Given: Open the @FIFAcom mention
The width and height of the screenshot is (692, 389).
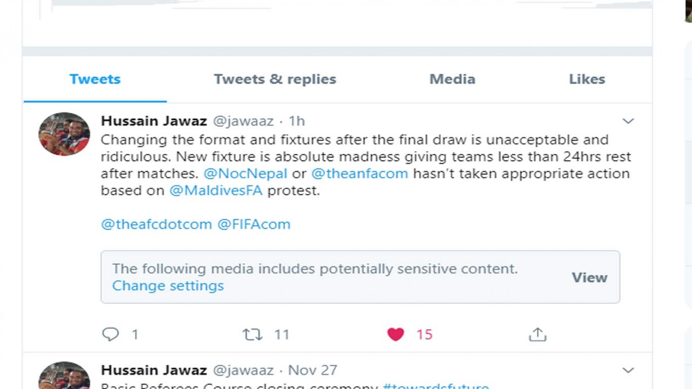Looking at the screenshot, I should pos(254,224).
